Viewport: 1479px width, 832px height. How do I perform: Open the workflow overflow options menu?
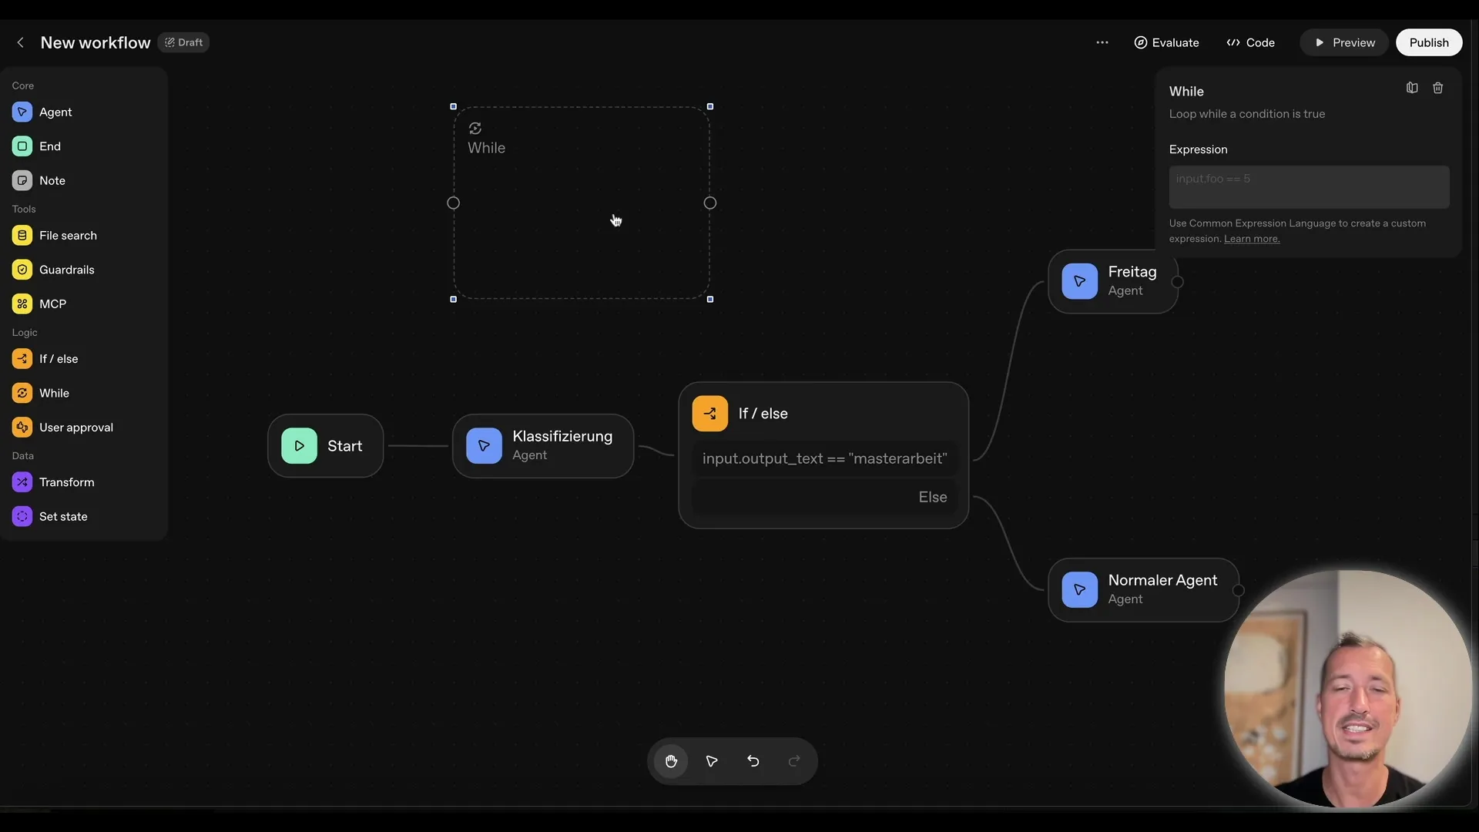[x=1102, y=42]
